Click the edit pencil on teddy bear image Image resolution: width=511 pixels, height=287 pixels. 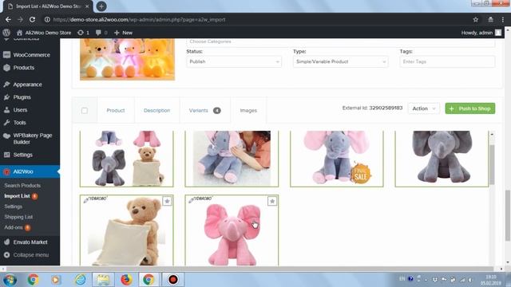click(x=85, y=201)
